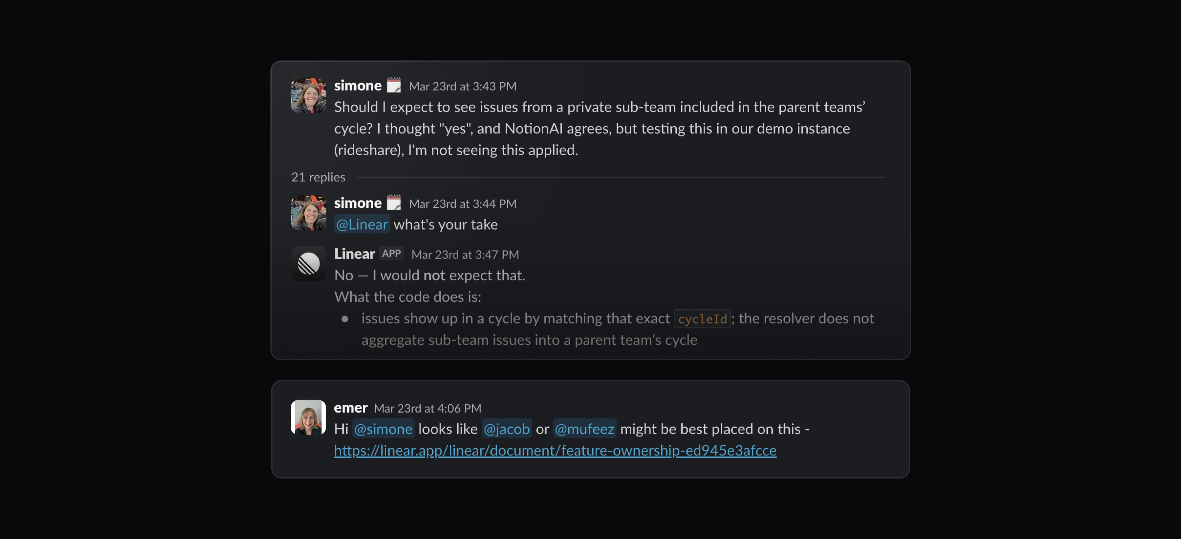Viewport: 1181px width, 539px height.
Task: Click simone's bold username to expand profile
Action: click(357, 85)
